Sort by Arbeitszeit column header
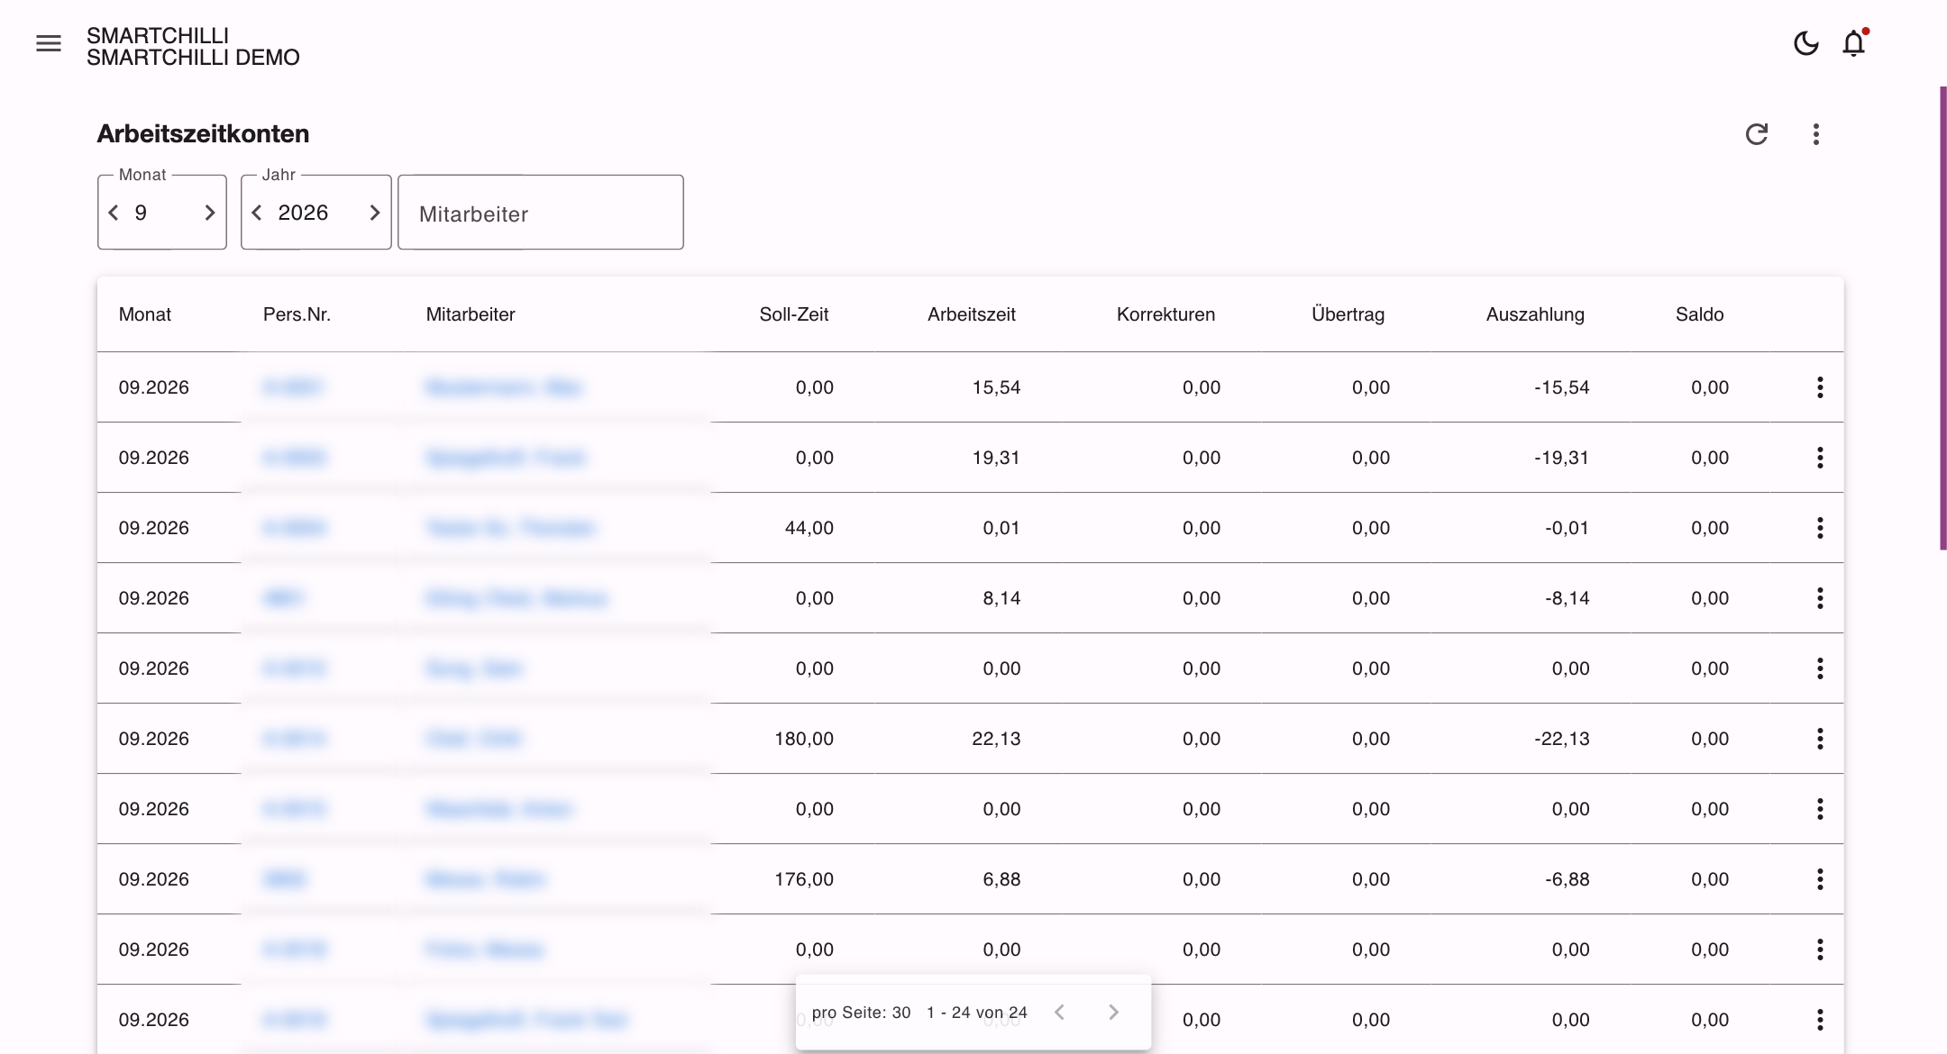 point(972,314)
